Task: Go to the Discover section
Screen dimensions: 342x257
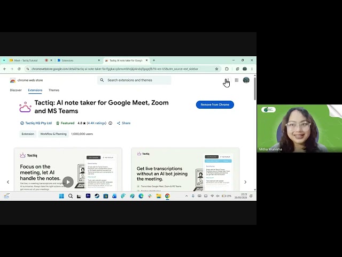Action: point(15,90)
